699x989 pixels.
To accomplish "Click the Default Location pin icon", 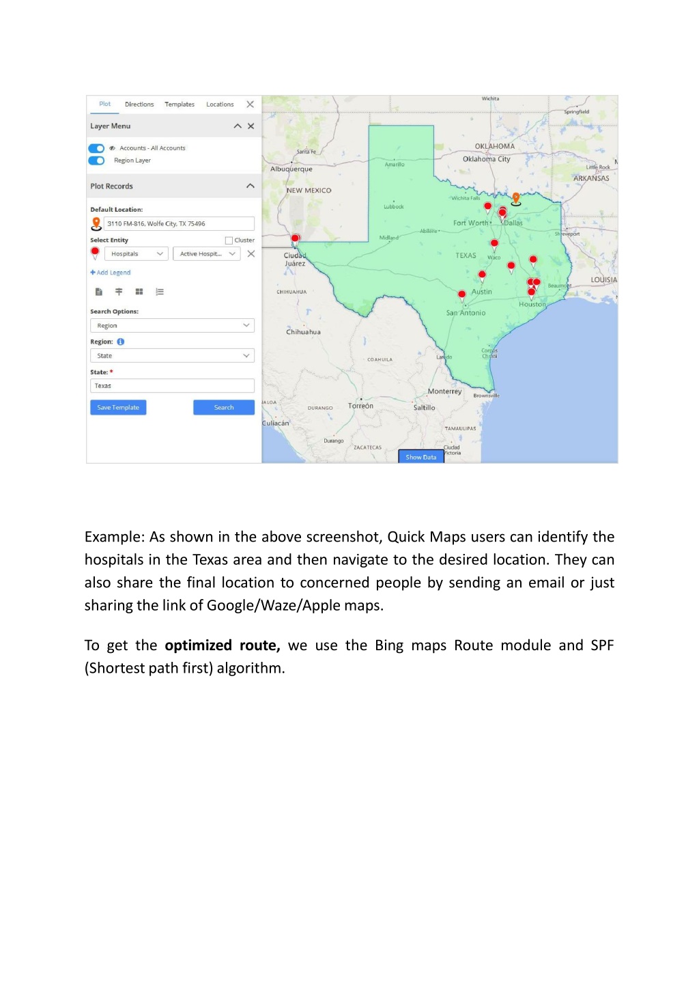I will pos(96,223).
